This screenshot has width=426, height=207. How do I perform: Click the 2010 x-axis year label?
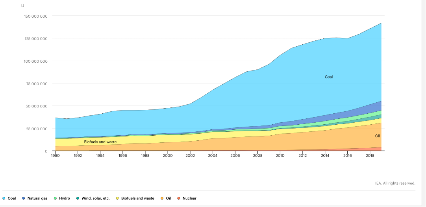click(x=280, y=156)
